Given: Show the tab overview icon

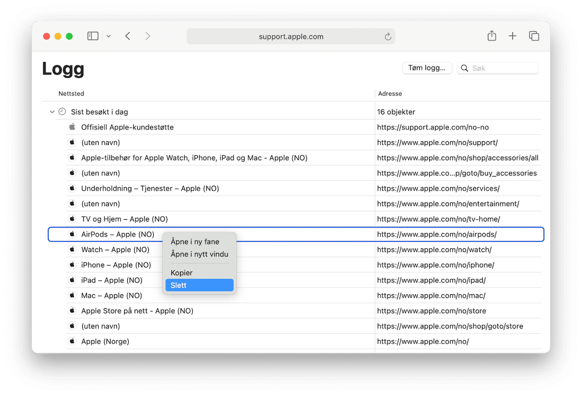Looking at the screenshot, I should coord(534,36).
